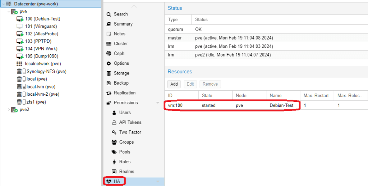This screenshot has height=186, width=368.
Task: Click the Storage database icon
Action: [x=109, y=73]
